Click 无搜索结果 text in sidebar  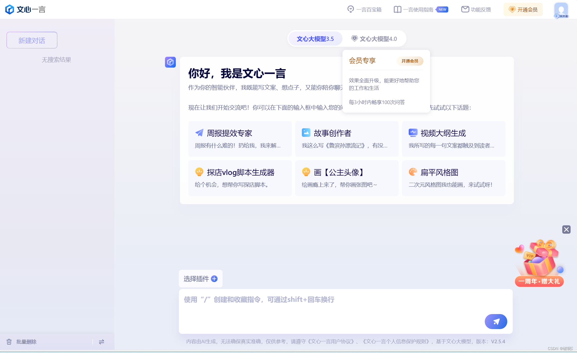point(56,60)
